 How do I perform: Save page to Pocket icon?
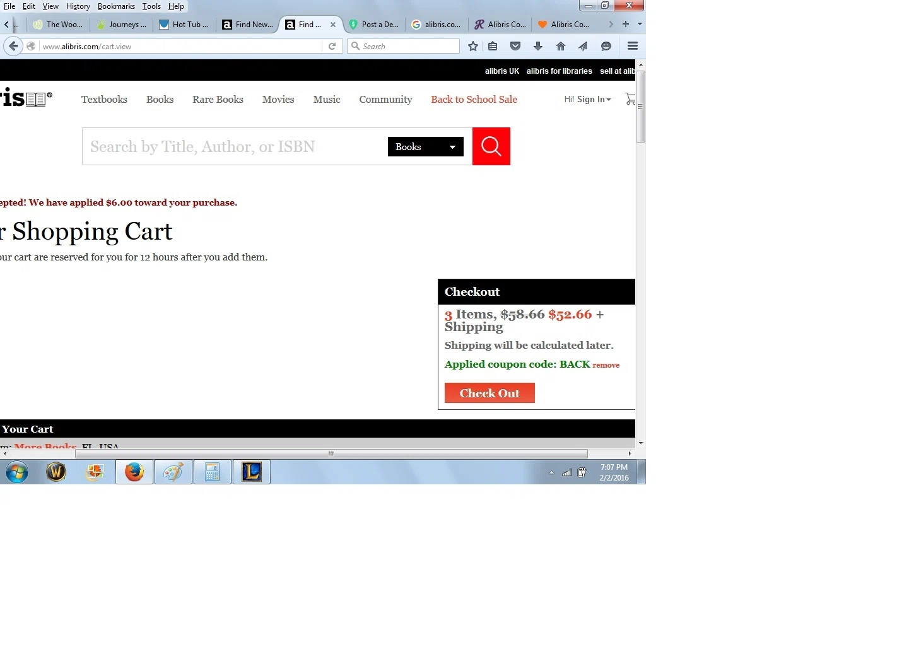coord(515,46)
